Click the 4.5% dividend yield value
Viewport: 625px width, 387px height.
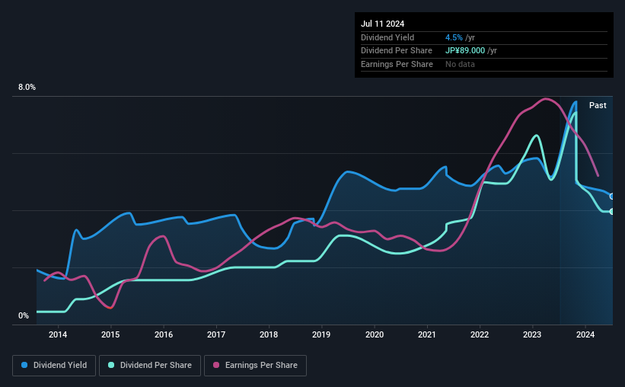tap(454, 37)
